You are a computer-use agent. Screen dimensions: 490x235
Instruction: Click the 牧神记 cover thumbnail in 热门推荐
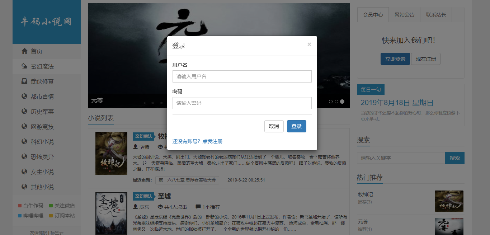point(449,201)
